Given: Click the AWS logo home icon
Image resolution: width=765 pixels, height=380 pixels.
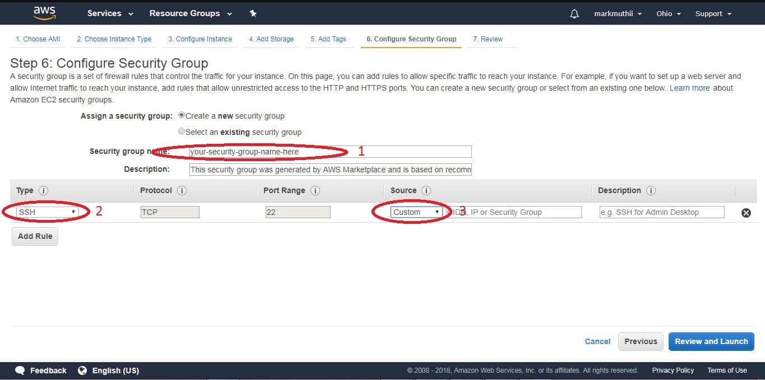Looking at the screenshot, I should 44,13.
